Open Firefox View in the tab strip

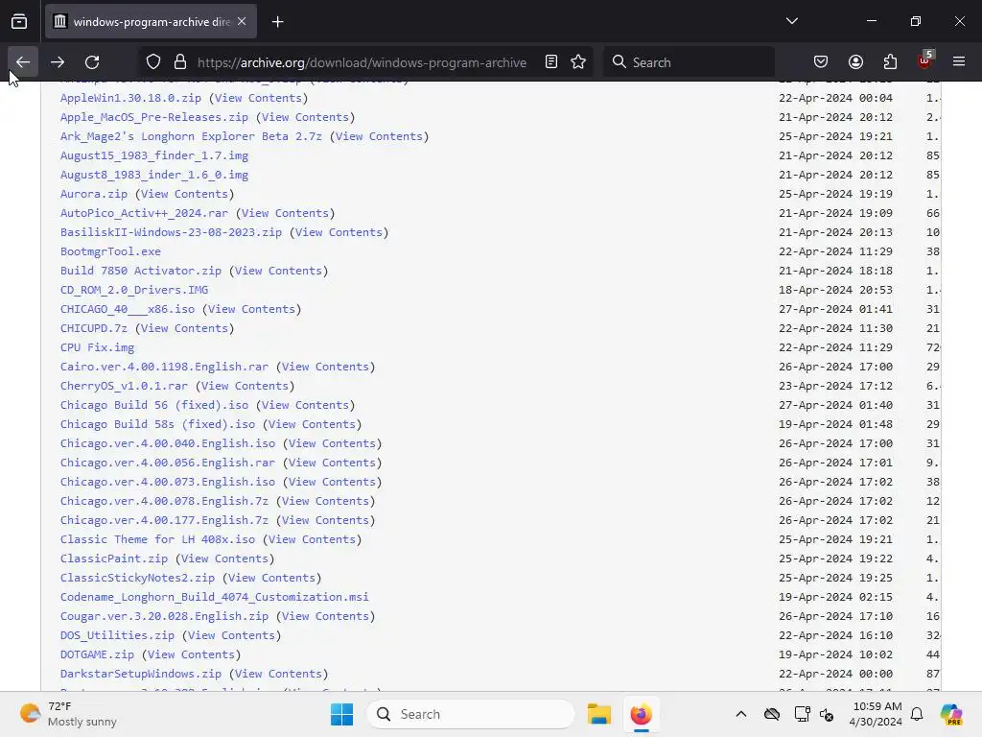point(19,22)
